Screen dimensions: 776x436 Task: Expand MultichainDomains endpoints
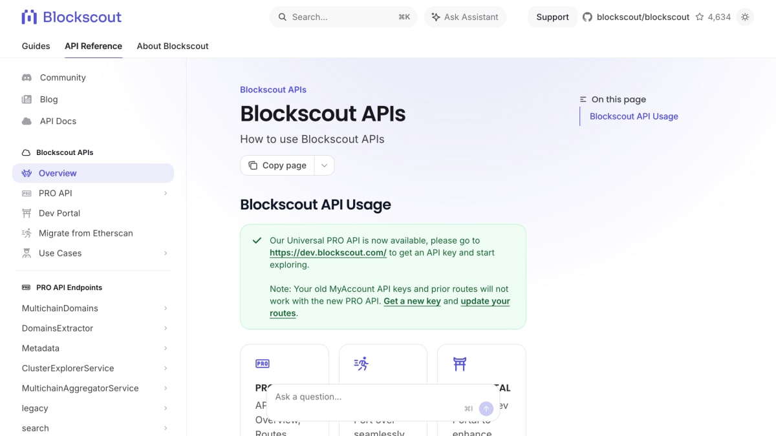click(166, 308)
